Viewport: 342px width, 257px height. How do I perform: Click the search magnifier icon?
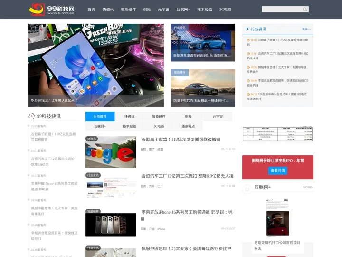coord(305,9)
